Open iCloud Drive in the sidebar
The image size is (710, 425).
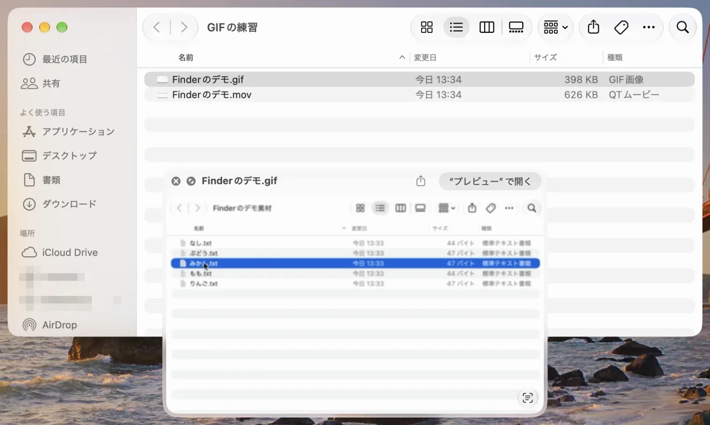coord(59,253)
